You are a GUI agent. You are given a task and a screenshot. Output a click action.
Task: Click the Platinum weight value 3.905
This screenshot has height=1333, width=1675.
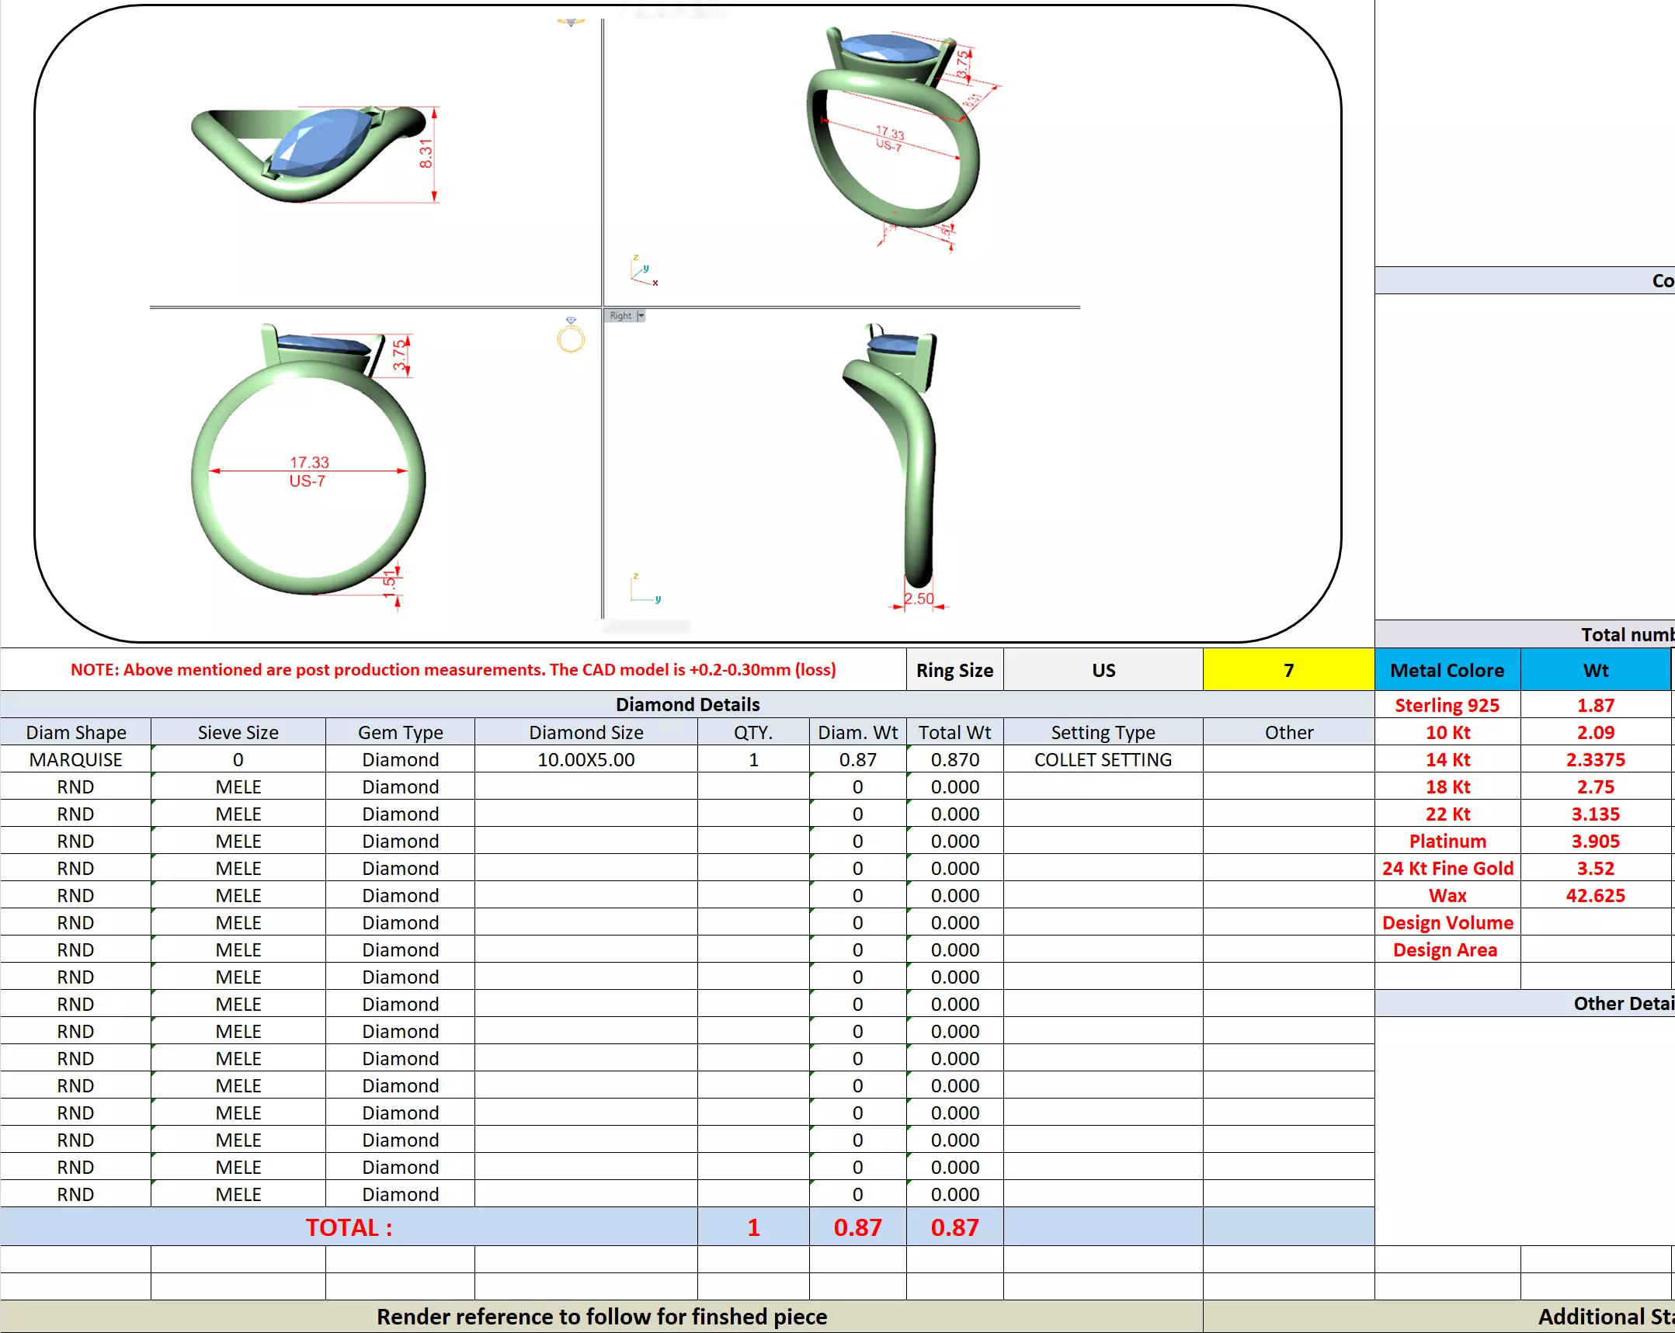click(x=1594, y=841)
